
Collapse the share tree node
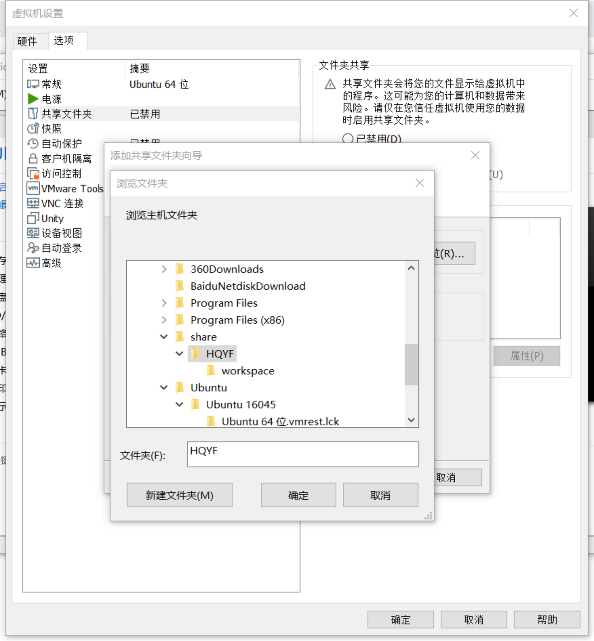(x=164, y=337)
